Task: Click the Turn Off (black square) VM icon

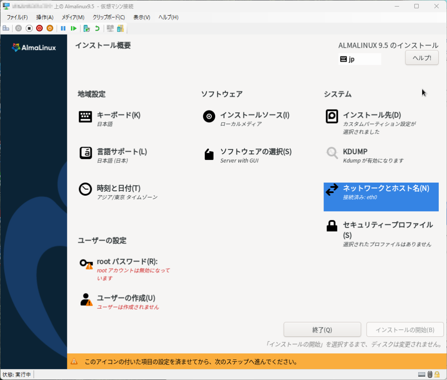Action: pos(29,28)
